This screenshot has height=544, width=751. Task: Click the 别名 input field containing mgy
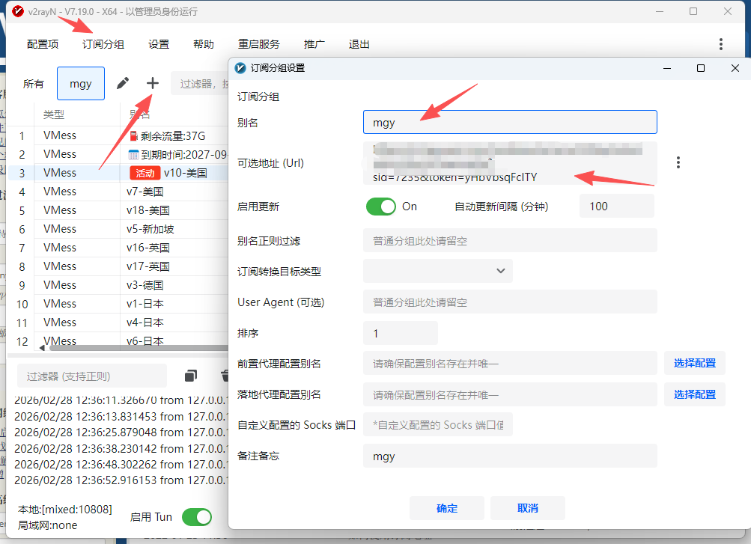coord(510,123)
